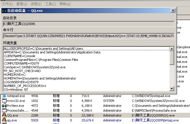Open the 帮助(H) menu

click(65, 4)
